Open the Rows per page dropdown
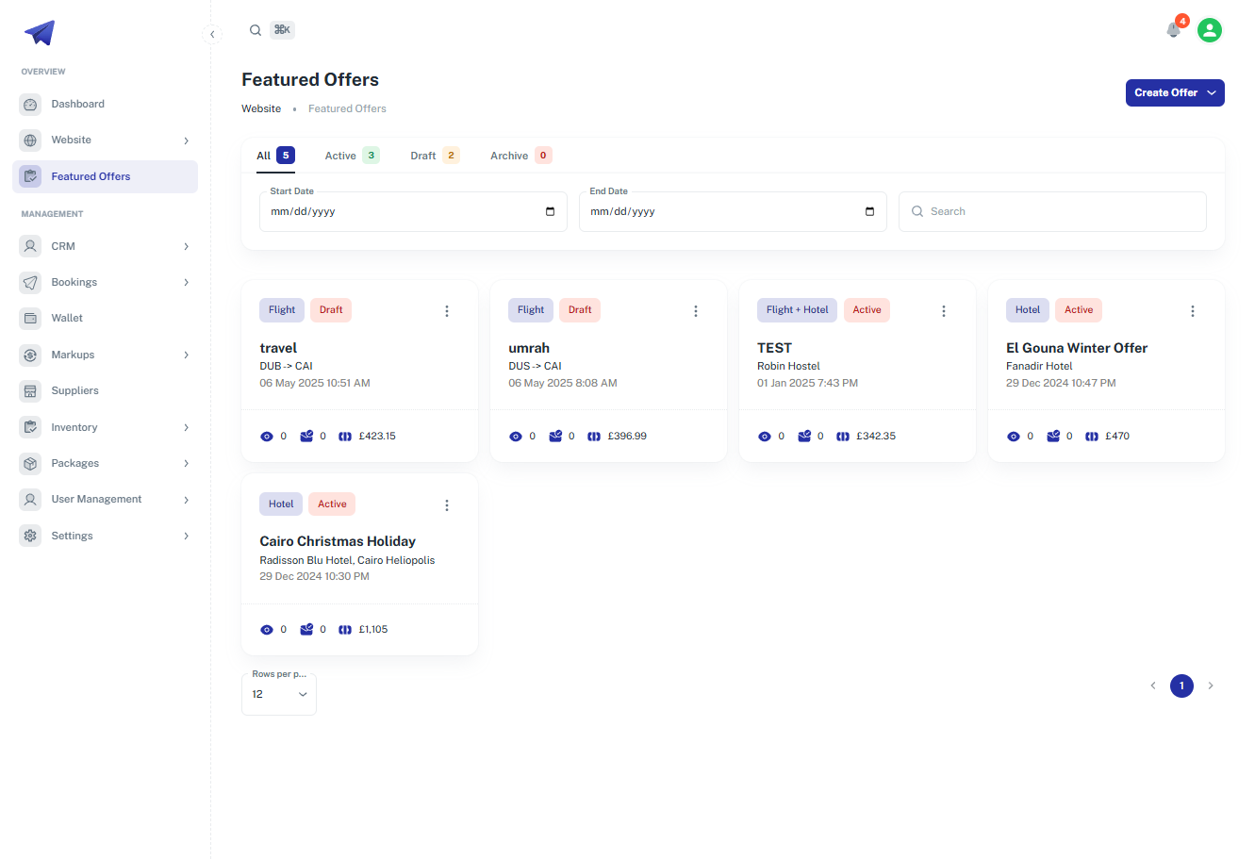1255x859 pixels. (279, 694)
